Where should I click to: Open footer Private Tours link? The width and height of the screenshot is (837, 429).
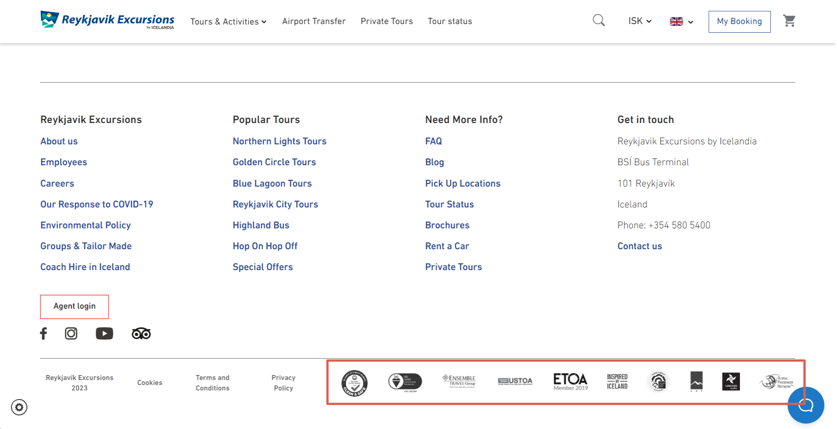(453, 267)
